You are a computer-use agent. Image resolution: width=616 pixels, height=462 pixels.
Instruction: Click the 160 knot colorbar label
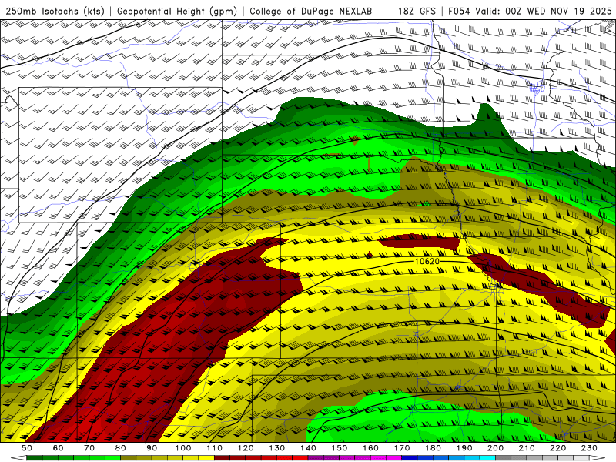point(371,448)
